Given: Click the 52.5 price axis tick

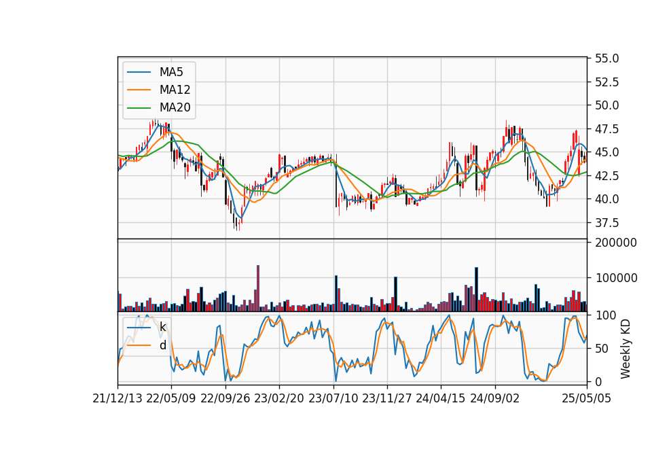Looking at the screenshot, I should (x=606, y=82).
